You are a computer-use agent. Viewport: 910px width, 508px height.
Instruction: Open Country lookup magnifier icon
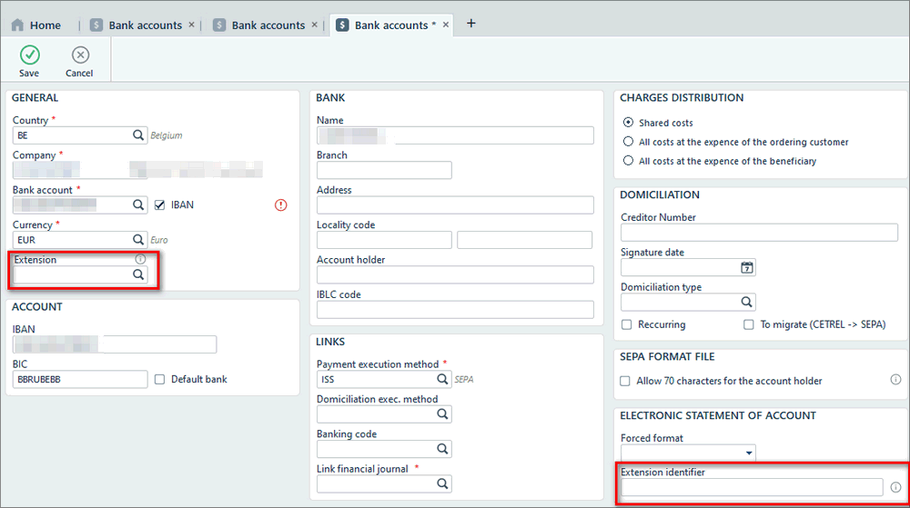(139, 135)
